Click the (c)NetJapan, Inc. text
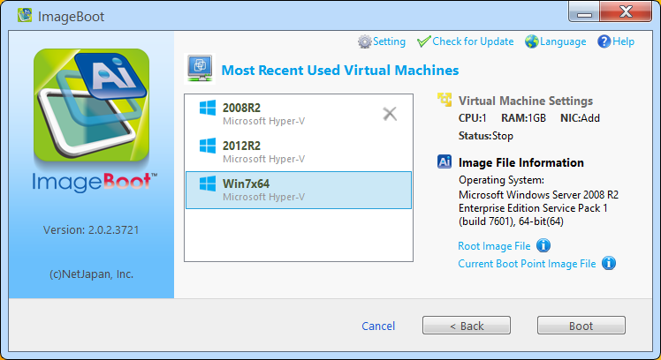The height and width of the screenshot is (360, 661). pos(92,274)
